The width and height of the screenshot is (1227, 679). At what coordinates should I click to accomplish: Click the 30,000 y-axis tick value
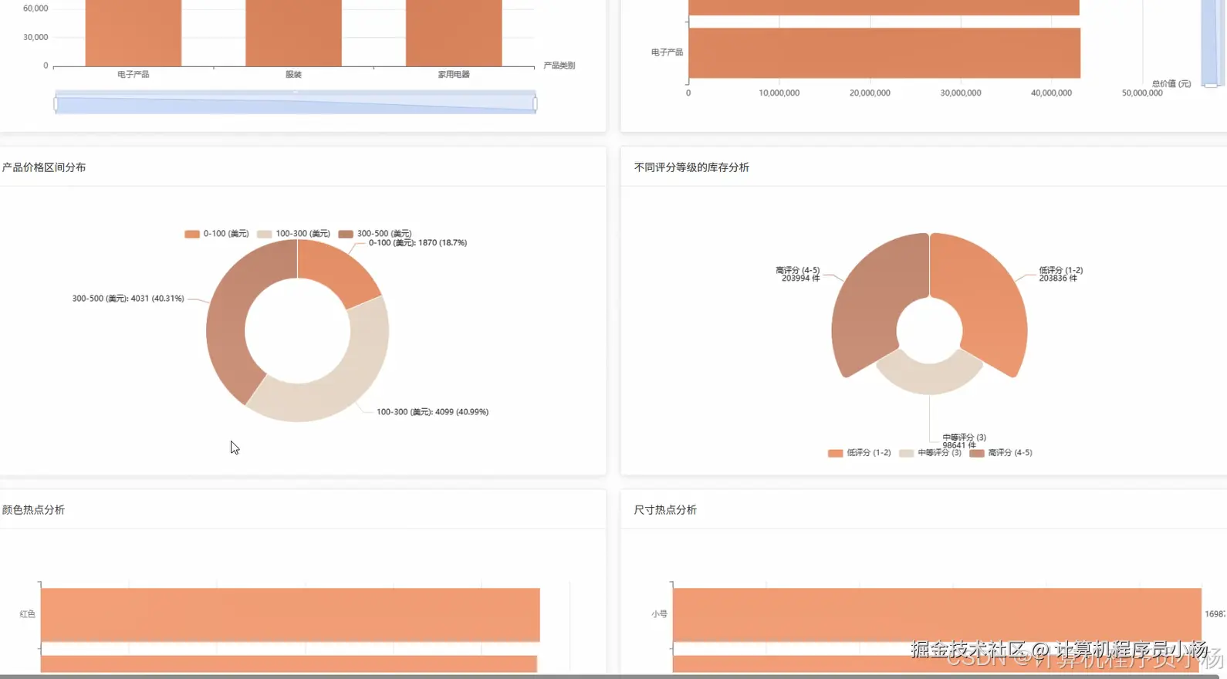coord(35,37)
